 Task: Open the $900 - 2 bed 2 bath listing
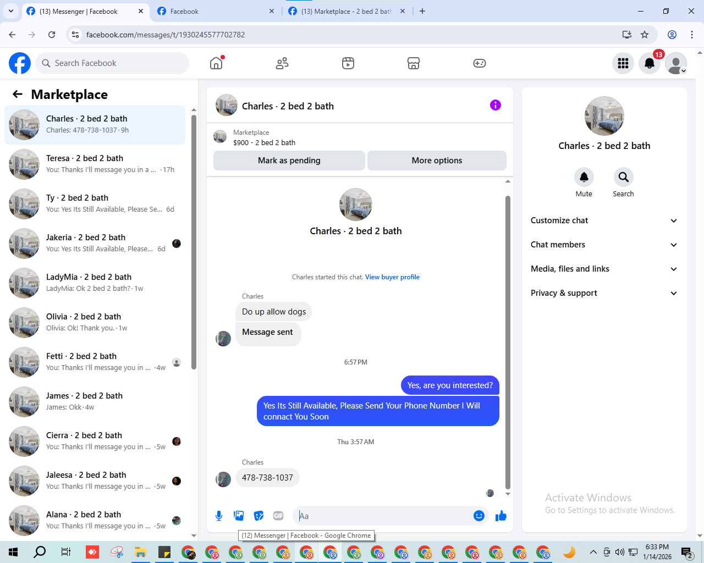pyautogui.click(x=264, y=142)
